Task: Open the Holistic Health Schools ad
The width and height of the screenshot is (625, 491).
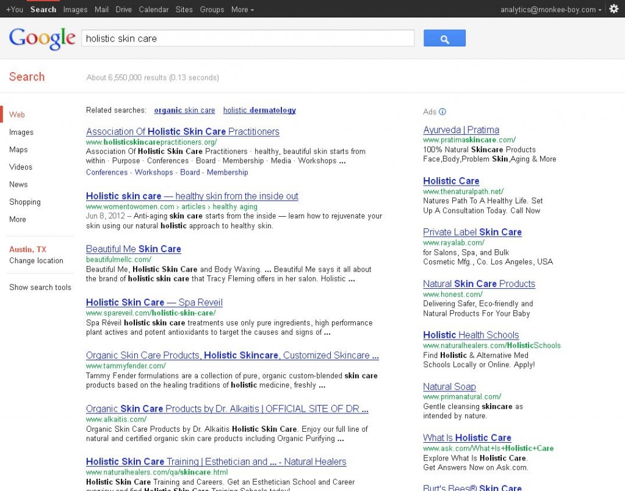Action: (x=471, y=335)
